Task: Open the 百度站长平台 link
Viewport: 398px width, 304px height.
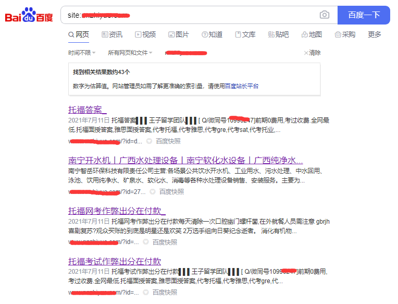Action: pyautogui.click(x=242, y=86)
